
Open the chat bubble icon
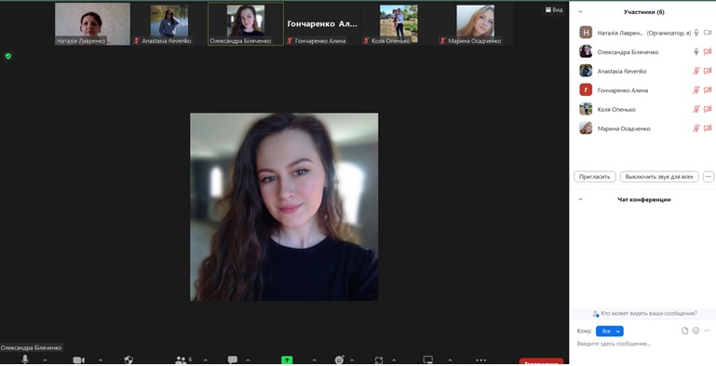(233, 360)
